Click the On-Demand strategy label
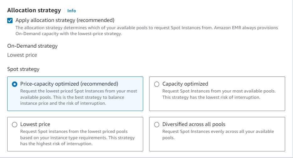The image size is (293, 158). (x=32, y=46)
